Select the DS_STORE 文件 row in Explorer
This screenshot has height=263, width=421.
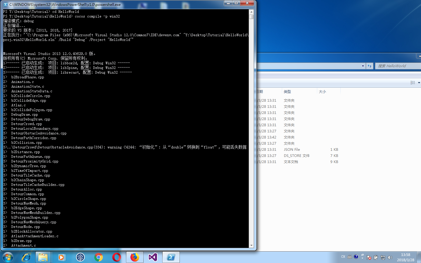(x=297, y=156)
